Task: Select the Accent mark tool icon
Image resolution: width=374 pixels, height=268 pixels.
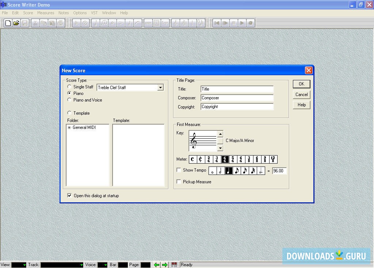Action: point(121,23)
